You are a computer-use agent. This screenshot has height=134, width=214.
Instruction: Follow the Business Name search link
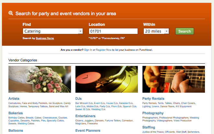[45, 38]
